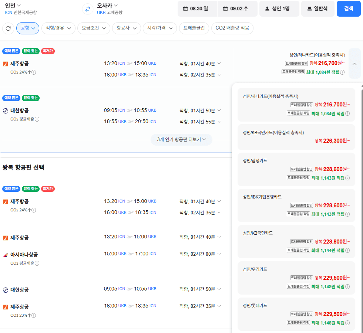Click the 09.02.수 return date field
363x333 pixels.
(x=238, y=9)
